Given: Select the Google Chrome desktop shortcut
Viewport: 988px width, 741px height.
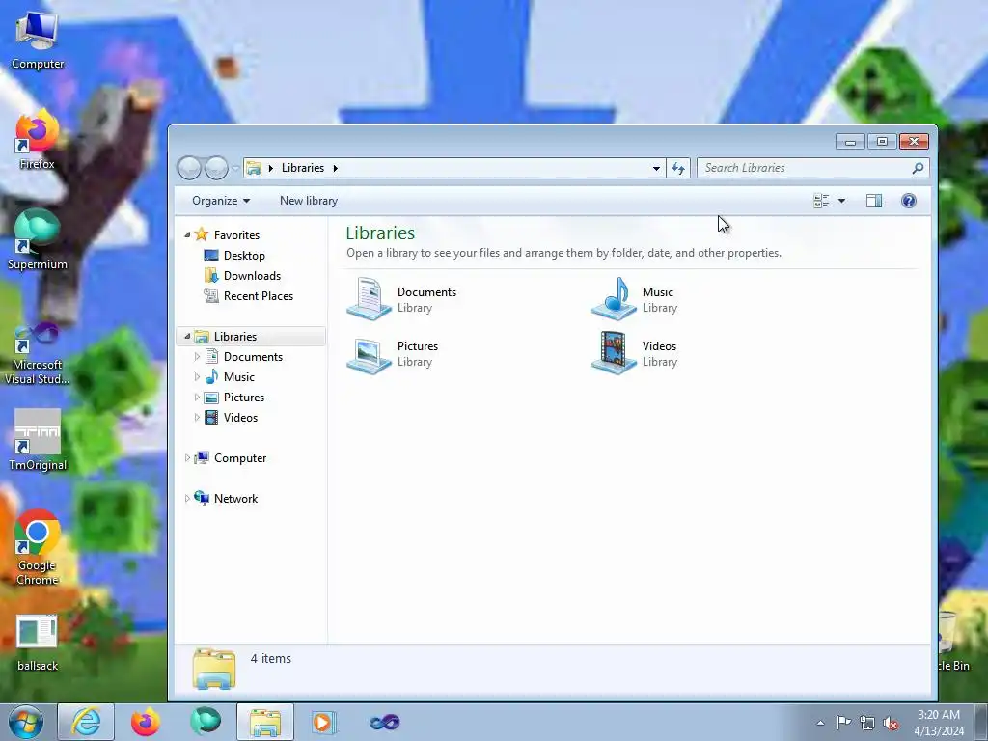Looking at the screenshot, I should point(38,548).
